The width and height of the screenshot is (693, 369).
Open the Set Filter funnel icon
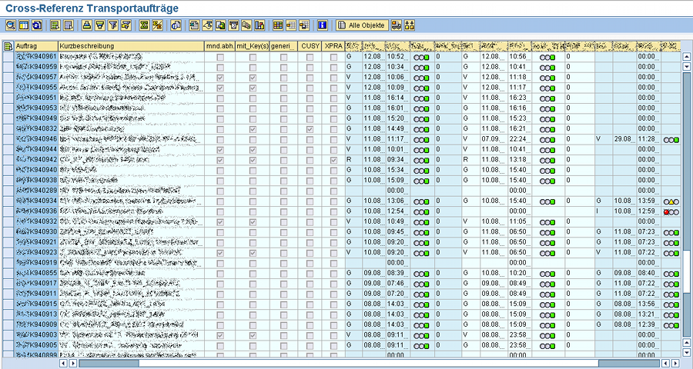113,25
